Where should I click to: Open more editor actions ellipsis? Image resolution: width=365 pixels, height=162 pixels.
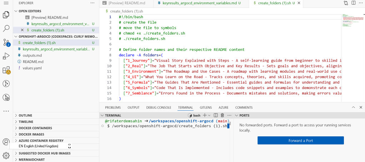(360, 3)
